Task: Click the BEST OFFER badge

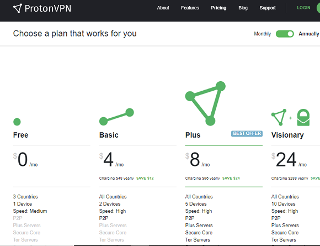Action: [247, 134]
